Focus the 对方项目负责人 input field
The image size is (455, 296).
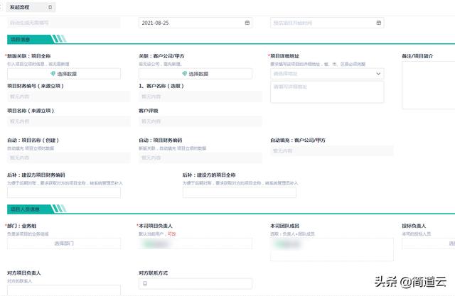click(x=64, y=290)
